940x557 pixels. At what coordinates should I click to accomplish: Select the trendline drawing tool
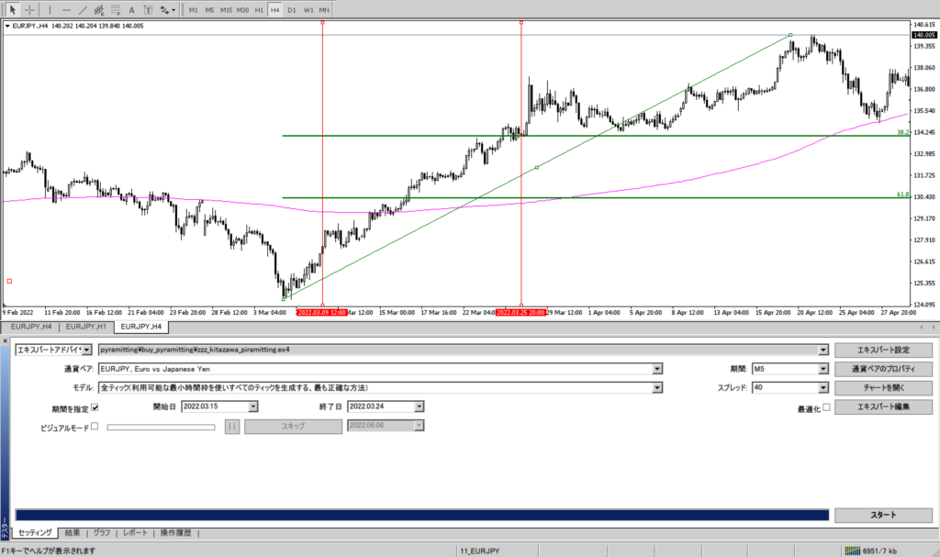(x=83, y=9)
